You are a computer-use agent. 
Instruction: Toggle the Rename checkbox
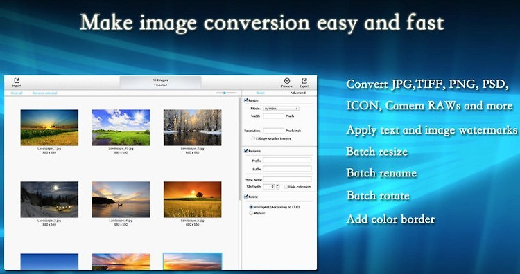[x=246, y=151]
